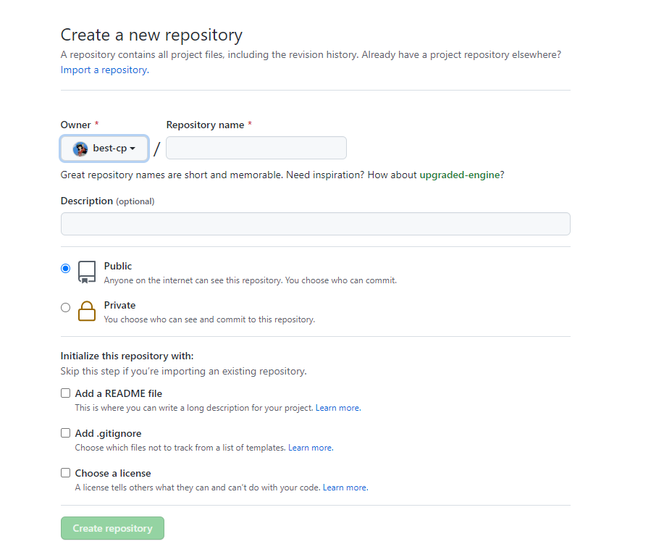Click the Private option label
This screenshot has width=664, height=552.
pos(120,306)
